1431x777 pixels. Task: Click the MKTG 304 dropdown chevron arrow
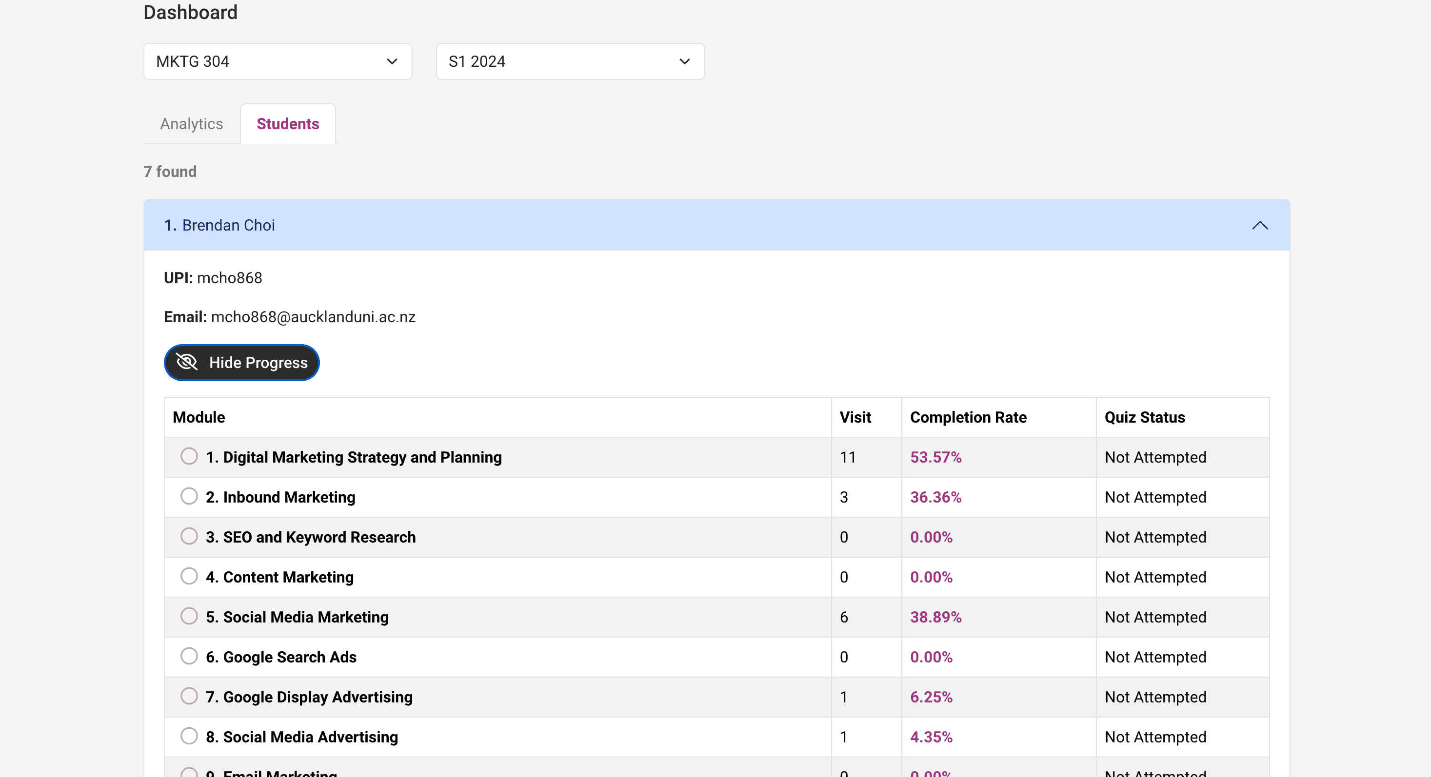tap(392, 61)
